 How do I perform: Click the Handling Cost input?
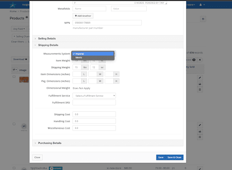pos(94,121)
